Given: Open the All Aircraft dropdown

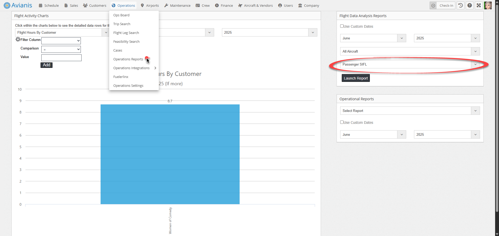Looking at the screenshot, I should coord(410,51).
